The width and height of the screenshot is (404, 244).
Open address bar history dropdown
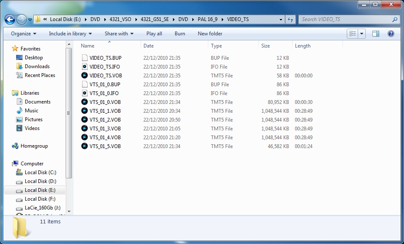[x=281, y=19]
